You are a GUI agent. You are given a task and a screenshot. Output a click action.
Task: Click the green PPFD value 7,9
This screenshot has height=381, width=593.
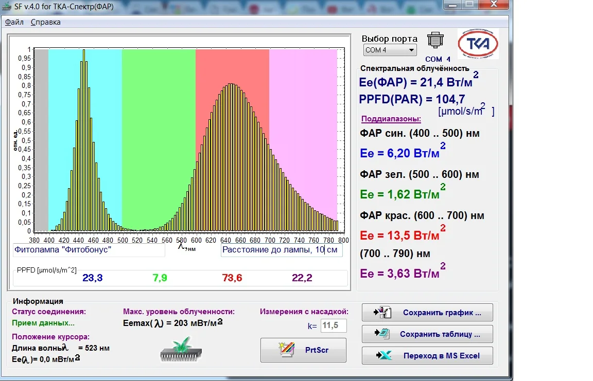[160, 278]
